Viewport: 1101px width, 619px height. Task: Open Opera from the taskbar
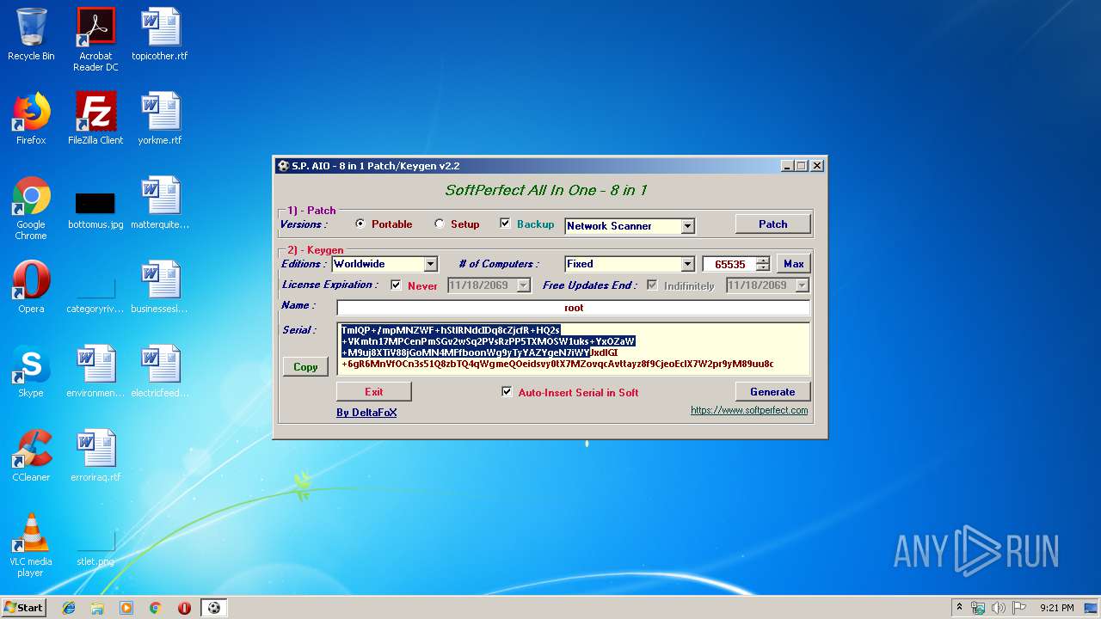[x=184, y=608]
